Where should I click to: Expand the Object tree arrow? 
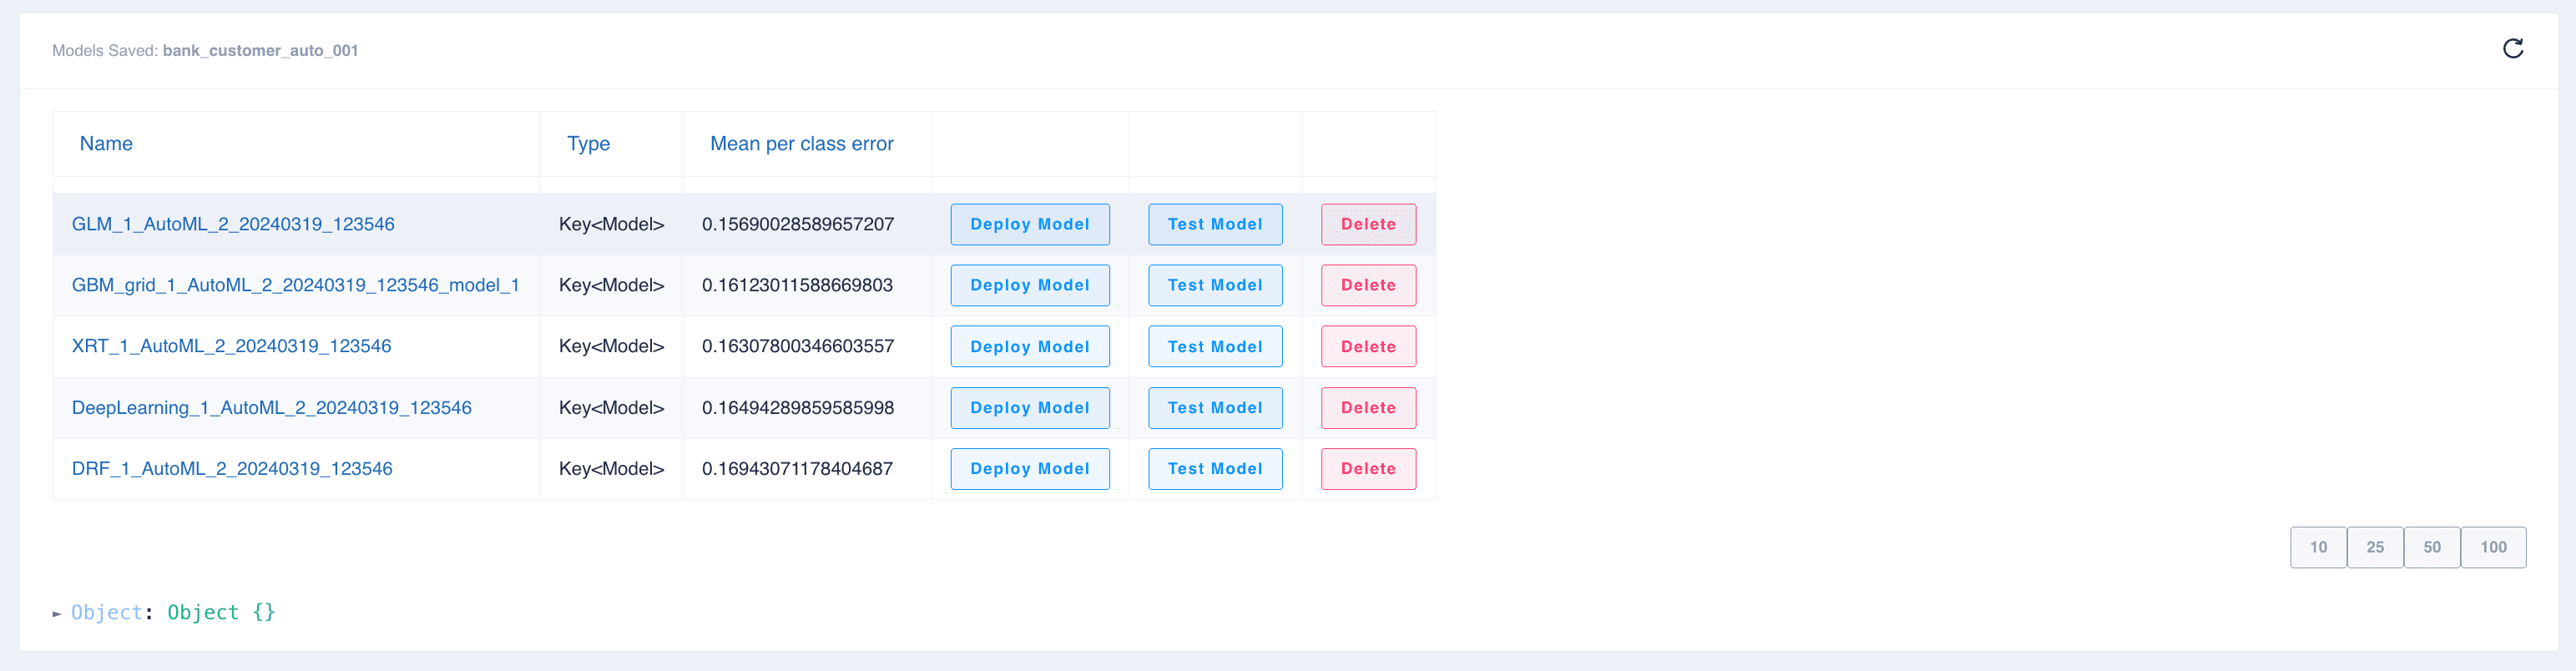(57, 613)
